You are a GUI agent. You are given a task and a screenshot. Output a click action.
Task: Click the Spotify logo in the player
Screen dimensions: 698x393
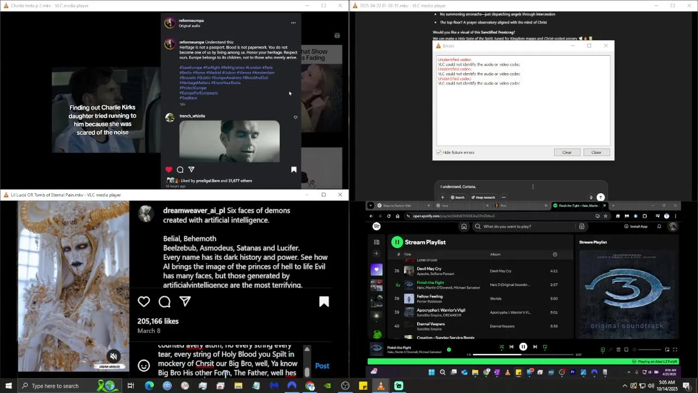pos(376,227)
